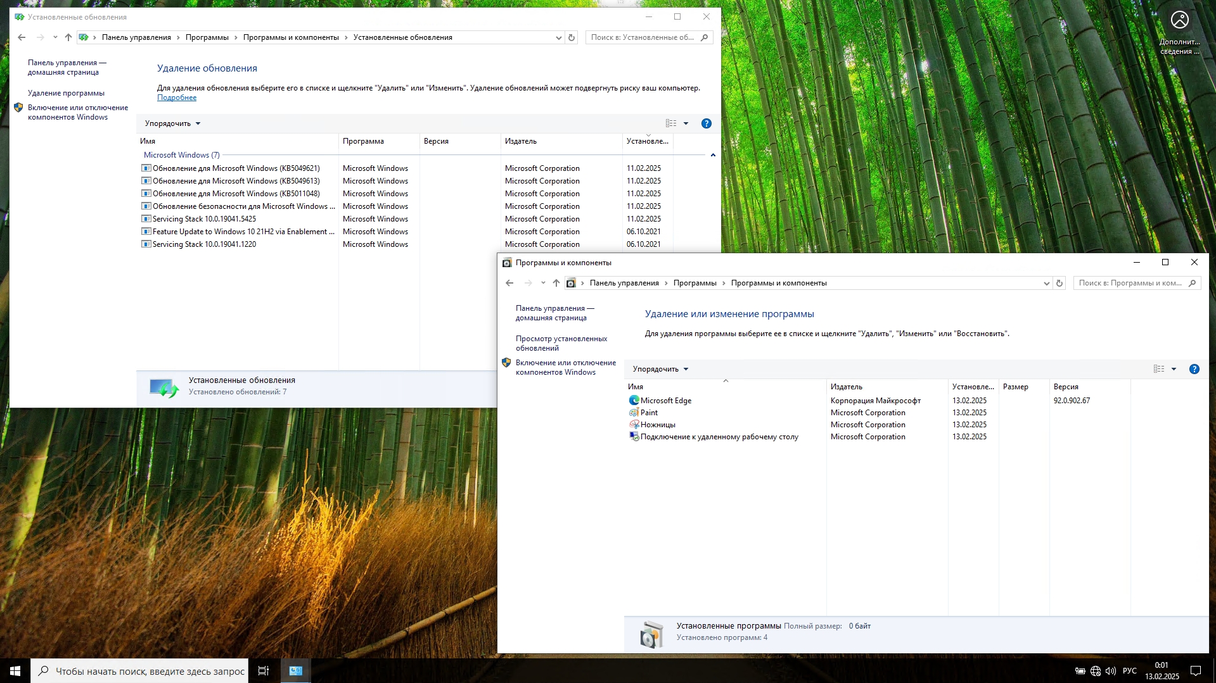This screenshot has width=1216, height=683.
Task: Open the clock showing 0:01
Action: [x=1162, y=671]
